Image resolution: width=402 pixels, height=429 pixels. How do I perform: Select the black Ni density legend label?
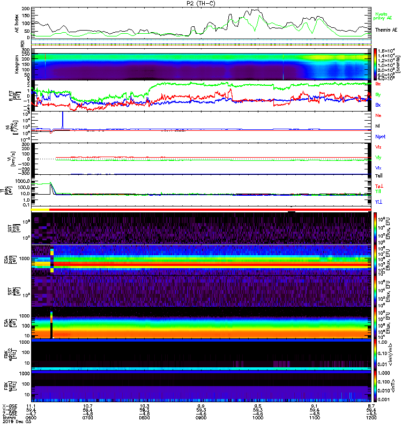click(377, 126)
